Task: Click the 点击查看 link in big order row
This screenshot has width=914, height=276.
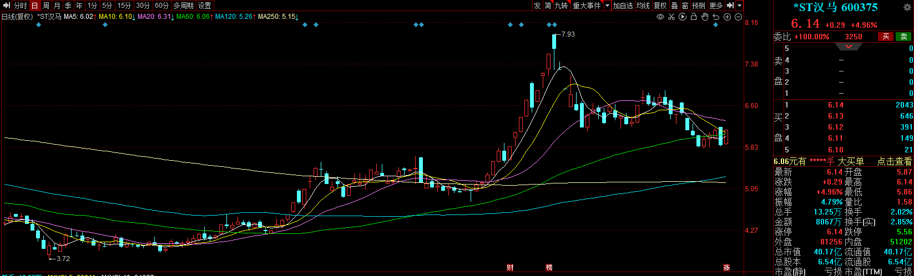Action: coord(894,161)
